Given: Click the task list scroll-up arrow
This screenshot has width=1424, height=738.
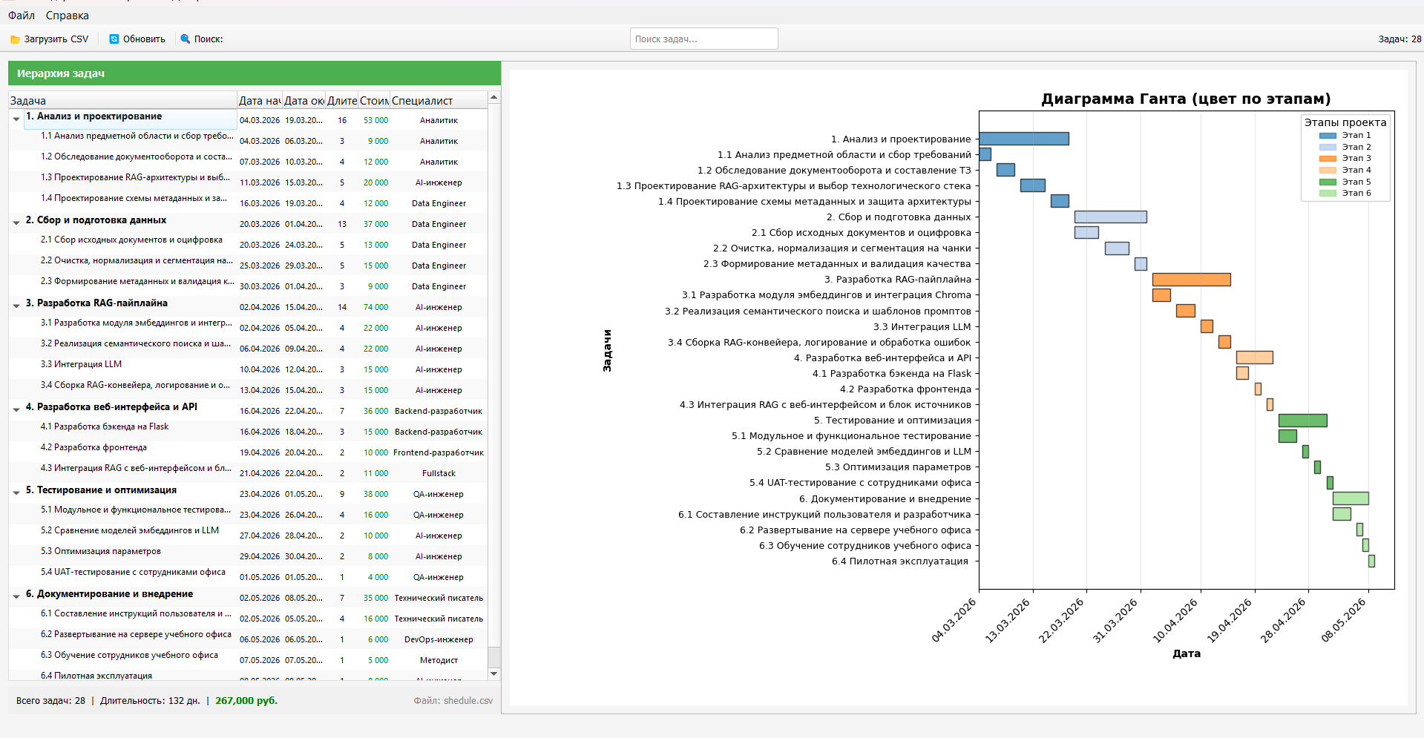Looking at the screenshot, I should click(x=494, y=97).
